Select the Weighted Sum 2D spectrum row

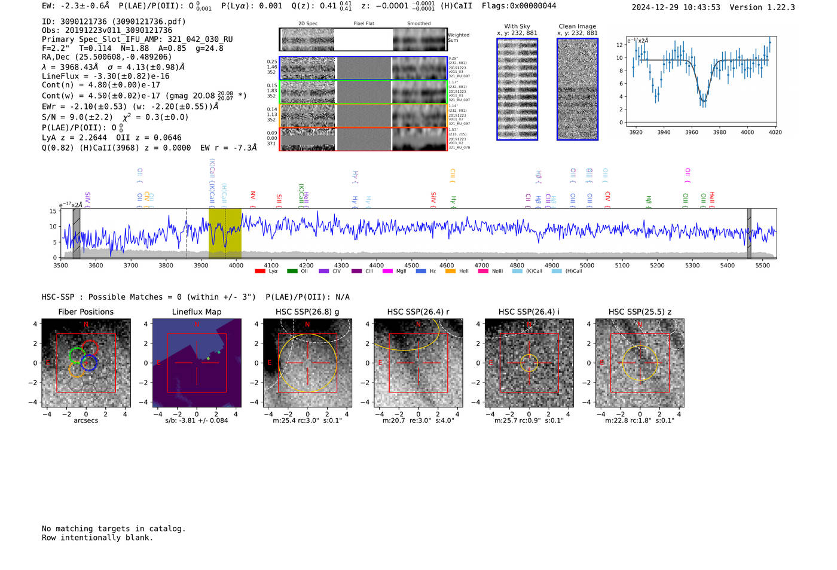[363, 39]
